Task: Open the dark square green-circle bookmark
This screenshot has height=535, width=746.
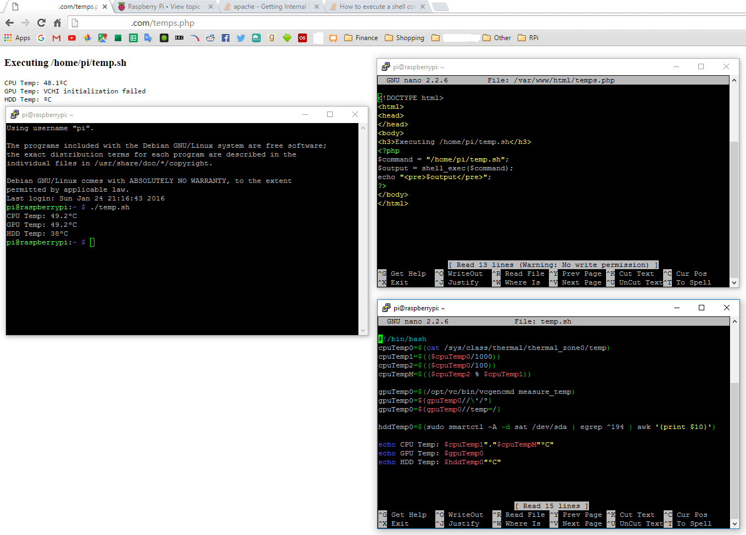Action: coord(164,38)
